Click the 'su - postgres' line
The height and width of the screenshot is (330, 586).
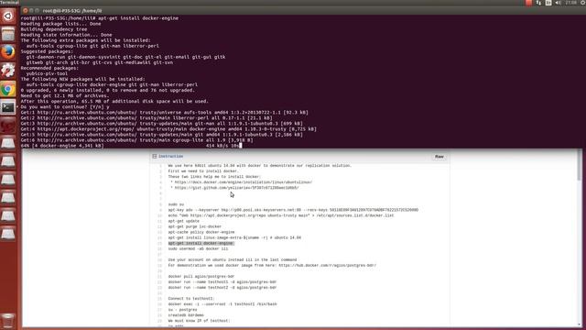pos(182,310)
